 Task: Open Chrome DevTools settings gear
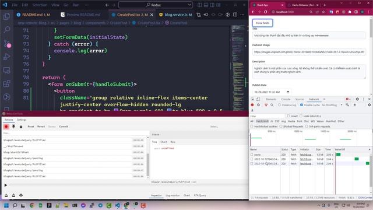click(x=357, y=99)
